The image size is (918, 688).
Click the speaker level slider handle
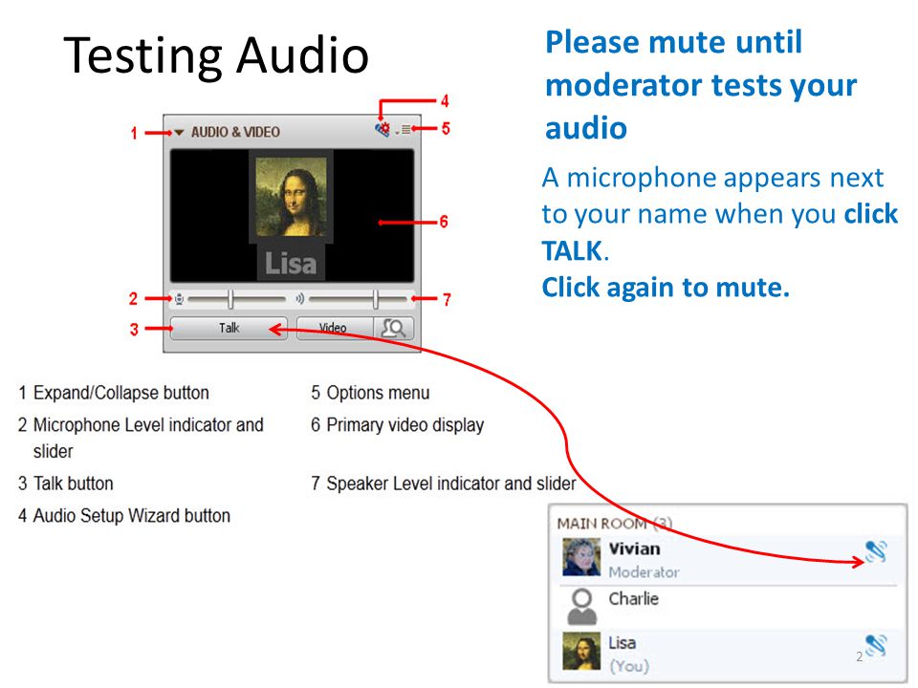click(x=375, y=299)
